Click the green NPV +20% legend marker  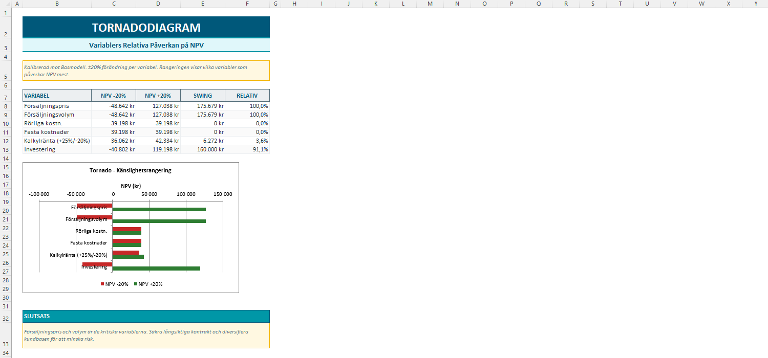(136, 284)
